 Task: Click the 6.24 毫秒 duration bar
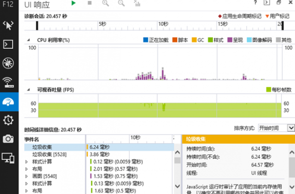pos(88,147)
